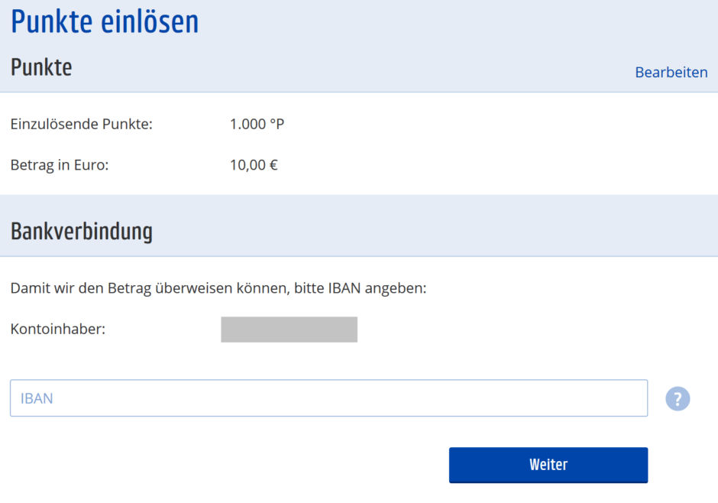718x503 pixels.
Task: Click the word "einlösen" in the page title
Action: 150,21
